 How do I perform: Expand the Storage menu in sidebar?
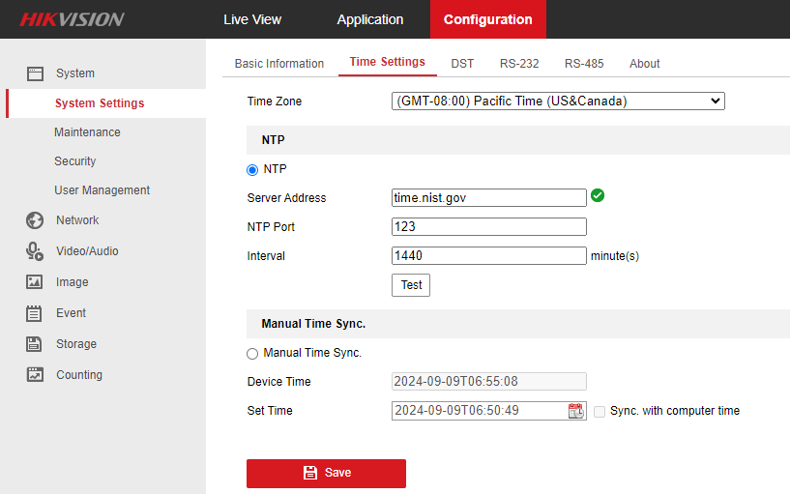[x=76, y=344]
